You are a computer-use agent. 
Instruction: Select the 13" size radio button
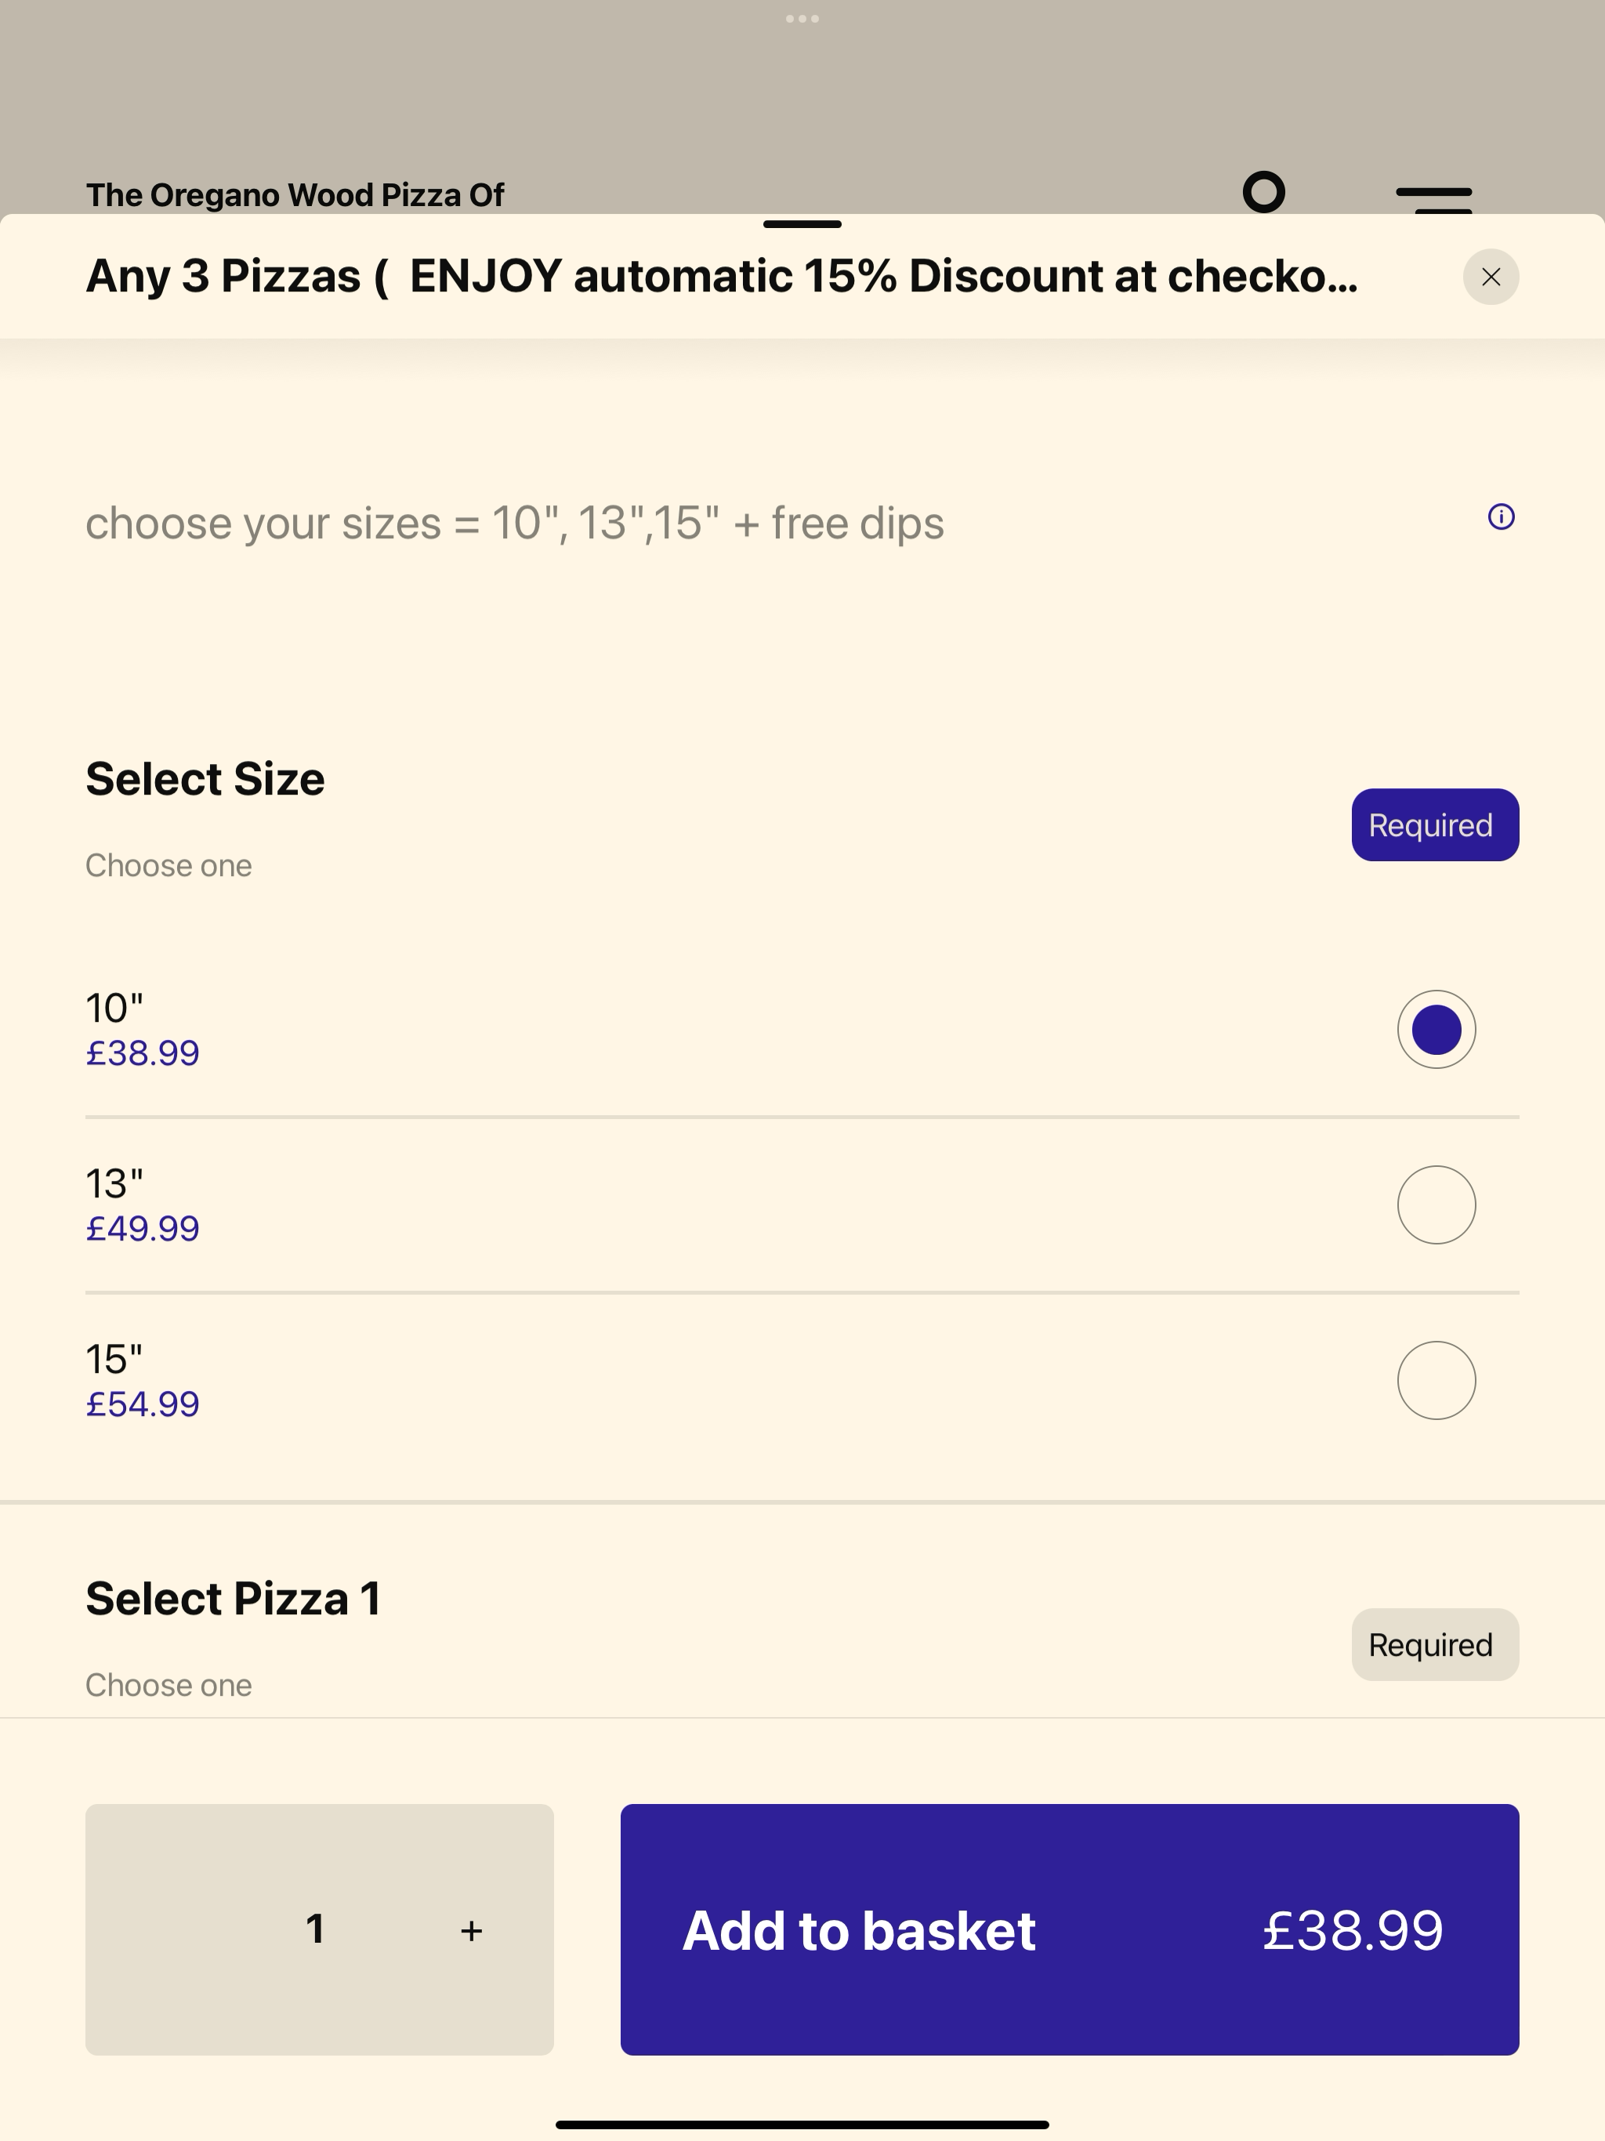(x=1436, y=1204)
